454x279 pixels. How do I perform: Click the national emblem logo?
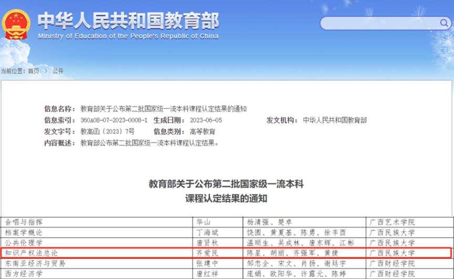click(x=16, y=24)
